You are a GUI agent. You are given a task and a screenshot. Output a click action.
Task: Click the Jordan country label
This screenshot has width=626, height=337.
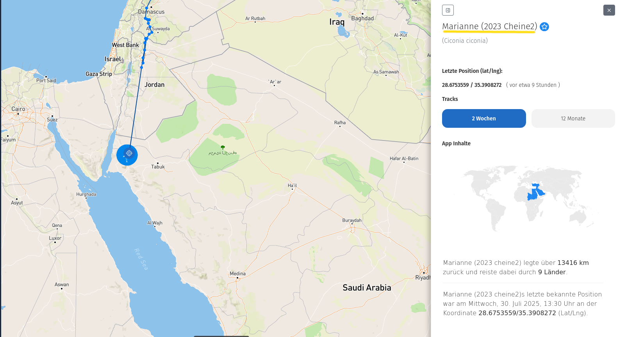point(154,85)
